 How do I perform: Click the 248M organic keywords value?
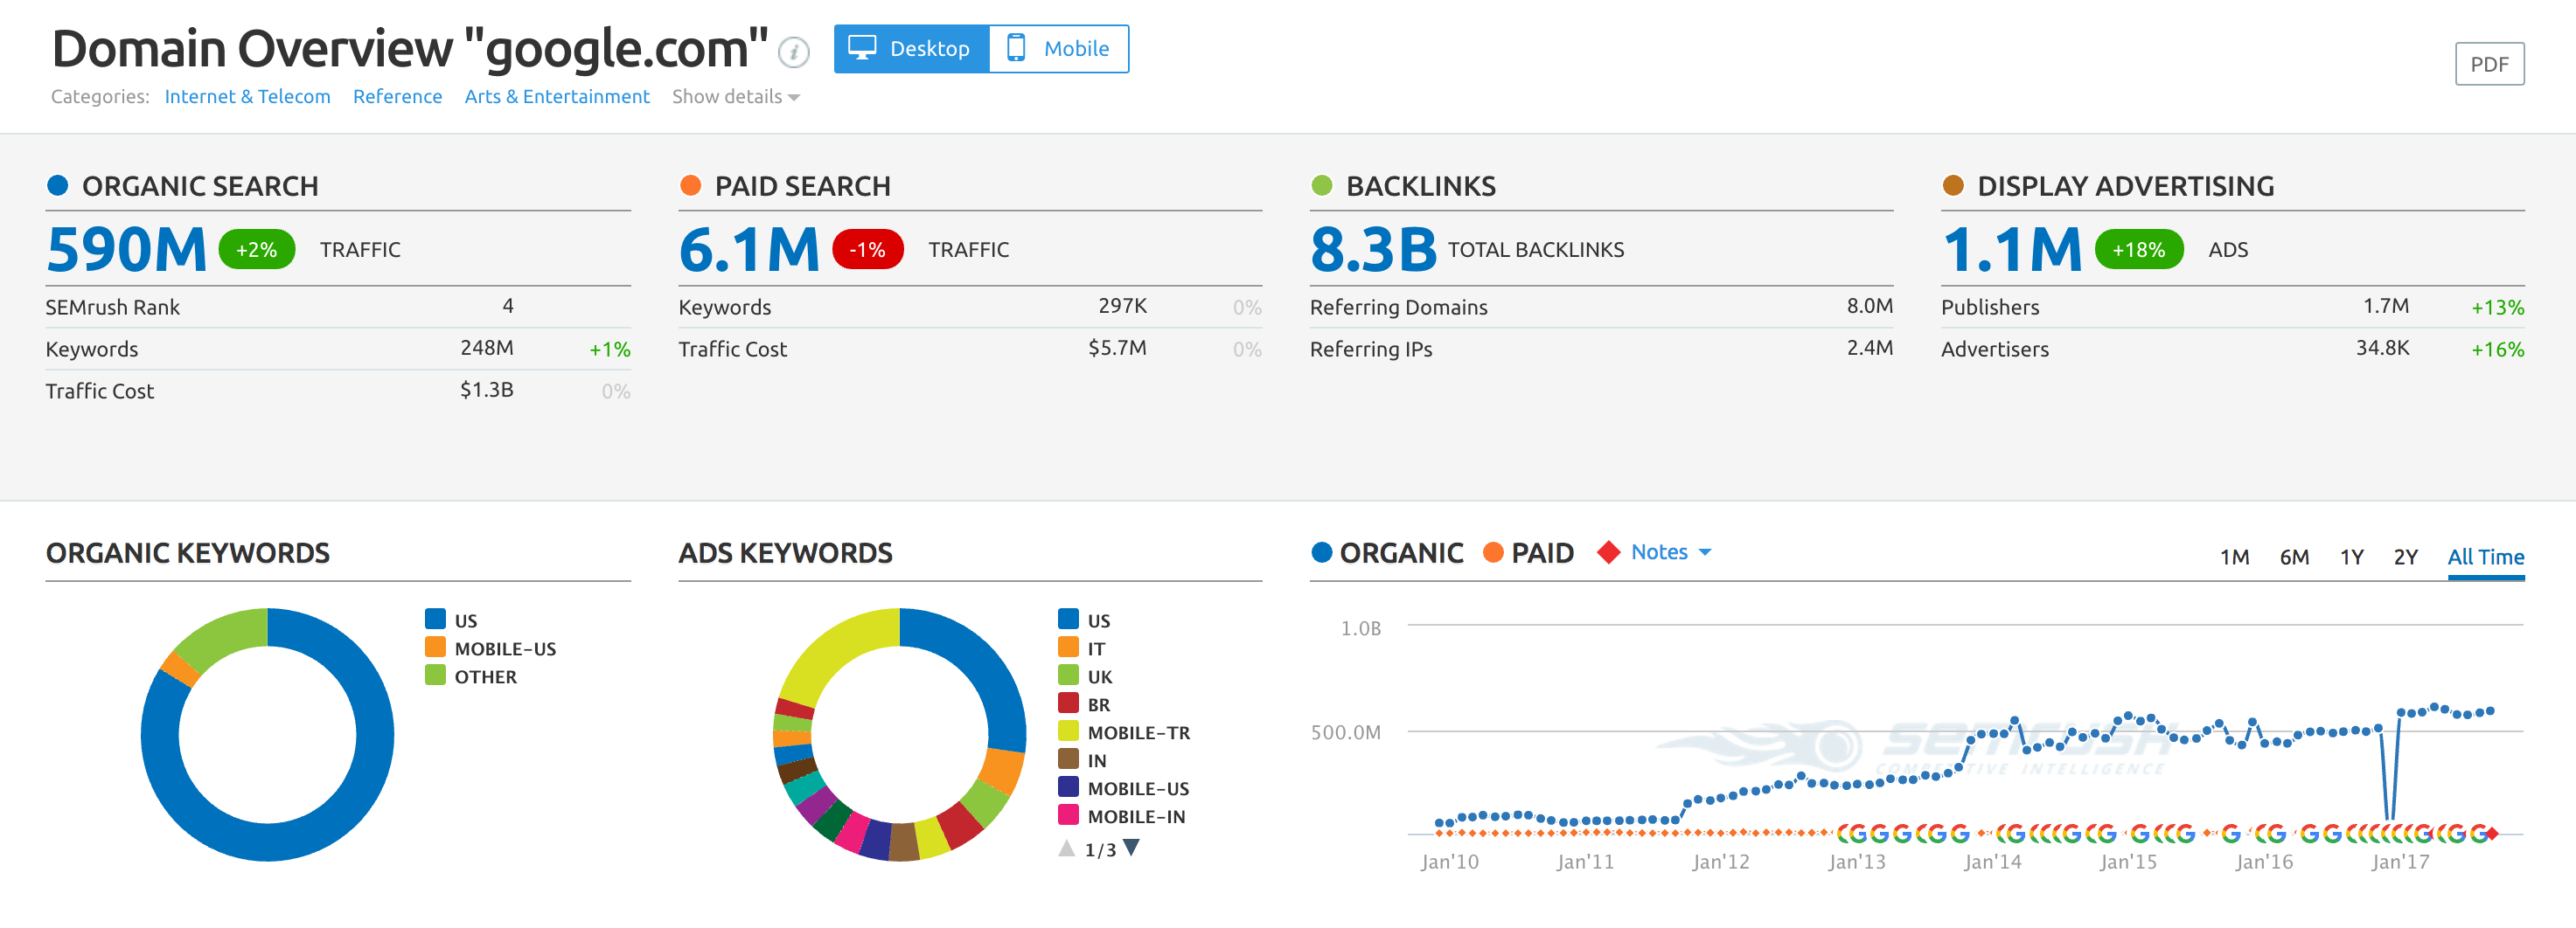click(486, 348)
